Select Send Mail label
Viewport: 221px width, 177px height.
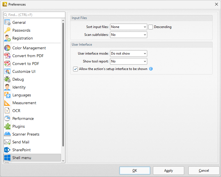tap(21, 142)
